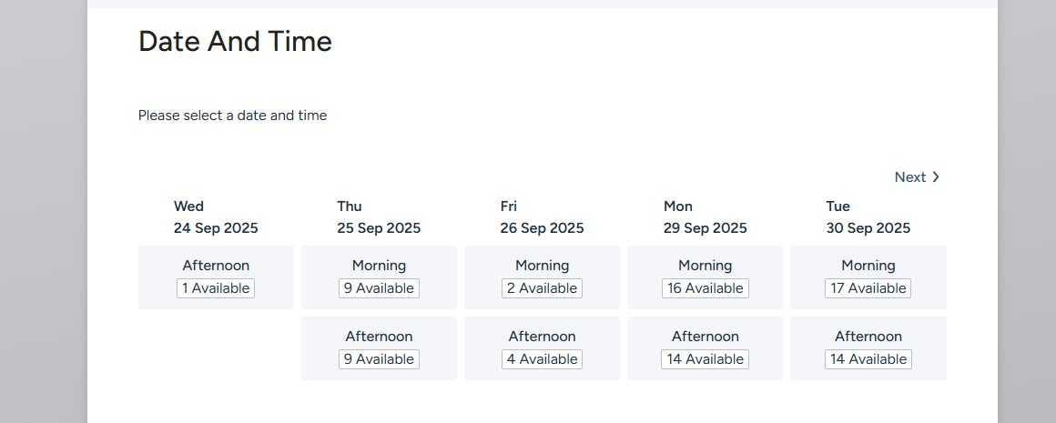1056x423 pixels.
Task: Click the Thu 25 Sep 2025 column header
Action: (x=380, y=217)
